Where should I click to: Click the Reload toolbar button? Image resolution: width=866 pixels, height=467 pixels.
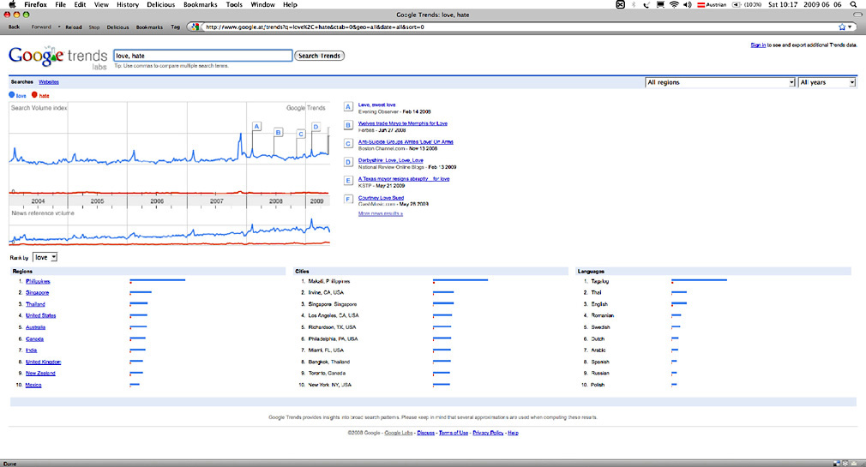[x=74, y=27]
